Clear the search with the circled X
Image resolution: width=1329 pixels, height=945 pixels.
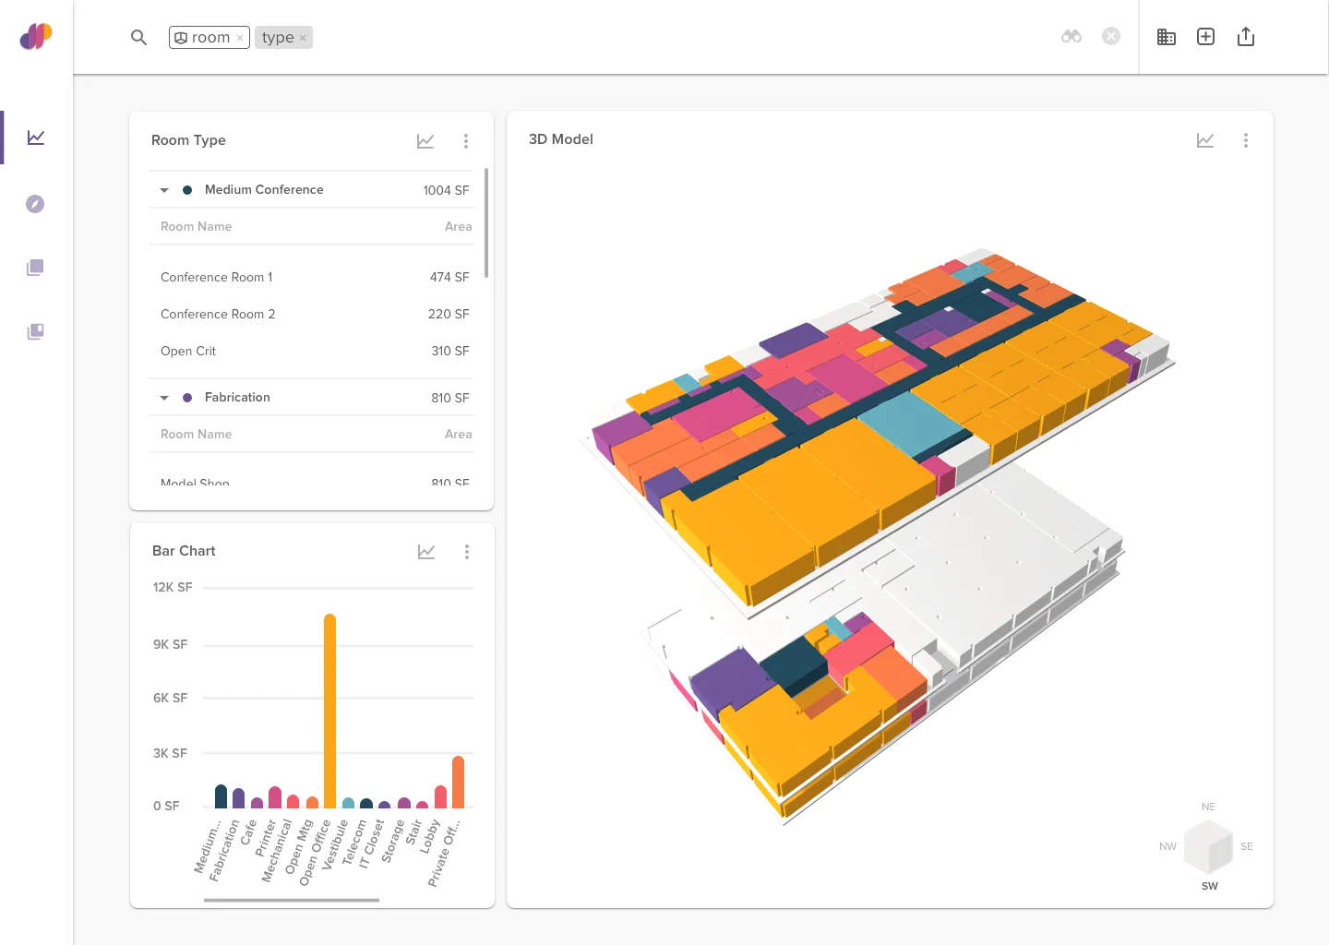(1111, 37)
